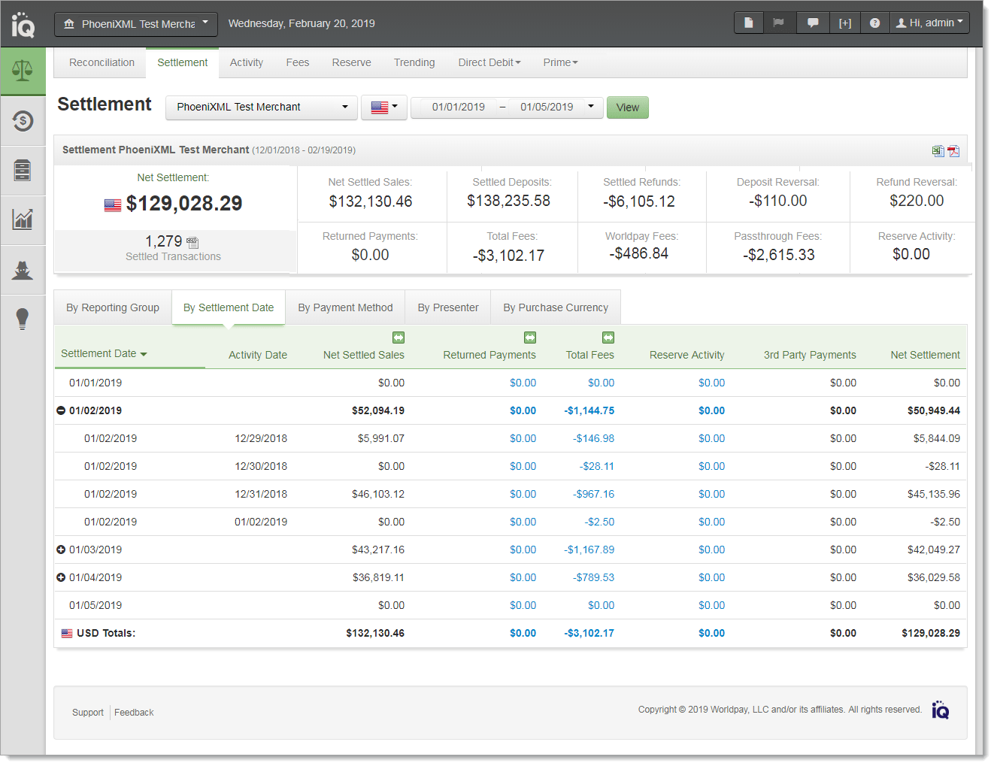This screenshot has width=994, height=766.
Task: Open the chart analytics sidebar icon
Action: pyautogui.click(x=23, y=220)
